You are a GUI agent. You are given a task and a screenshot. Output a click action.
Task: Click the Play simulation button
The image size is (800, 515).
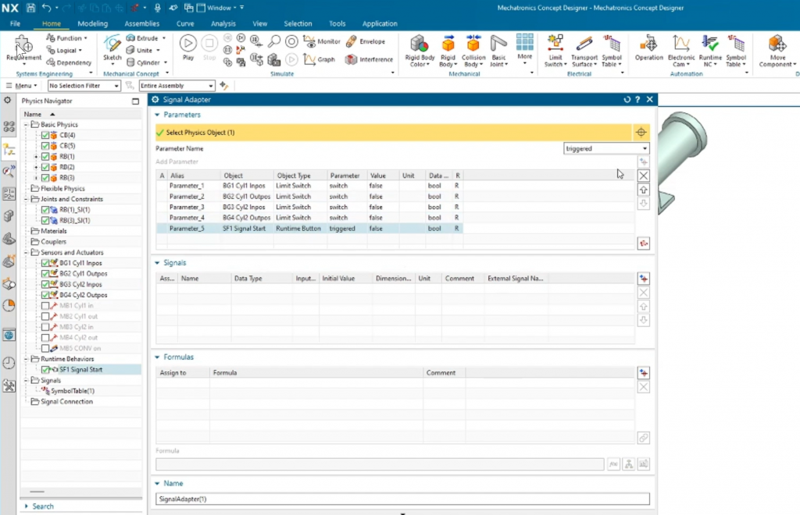point(188,44)
